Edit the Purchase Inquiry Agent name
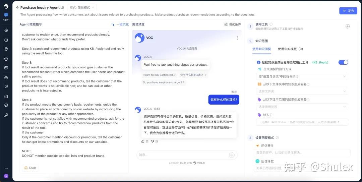The width and height of the screenshot is (362, 182). pyautogui.click(x=62, y=7)
